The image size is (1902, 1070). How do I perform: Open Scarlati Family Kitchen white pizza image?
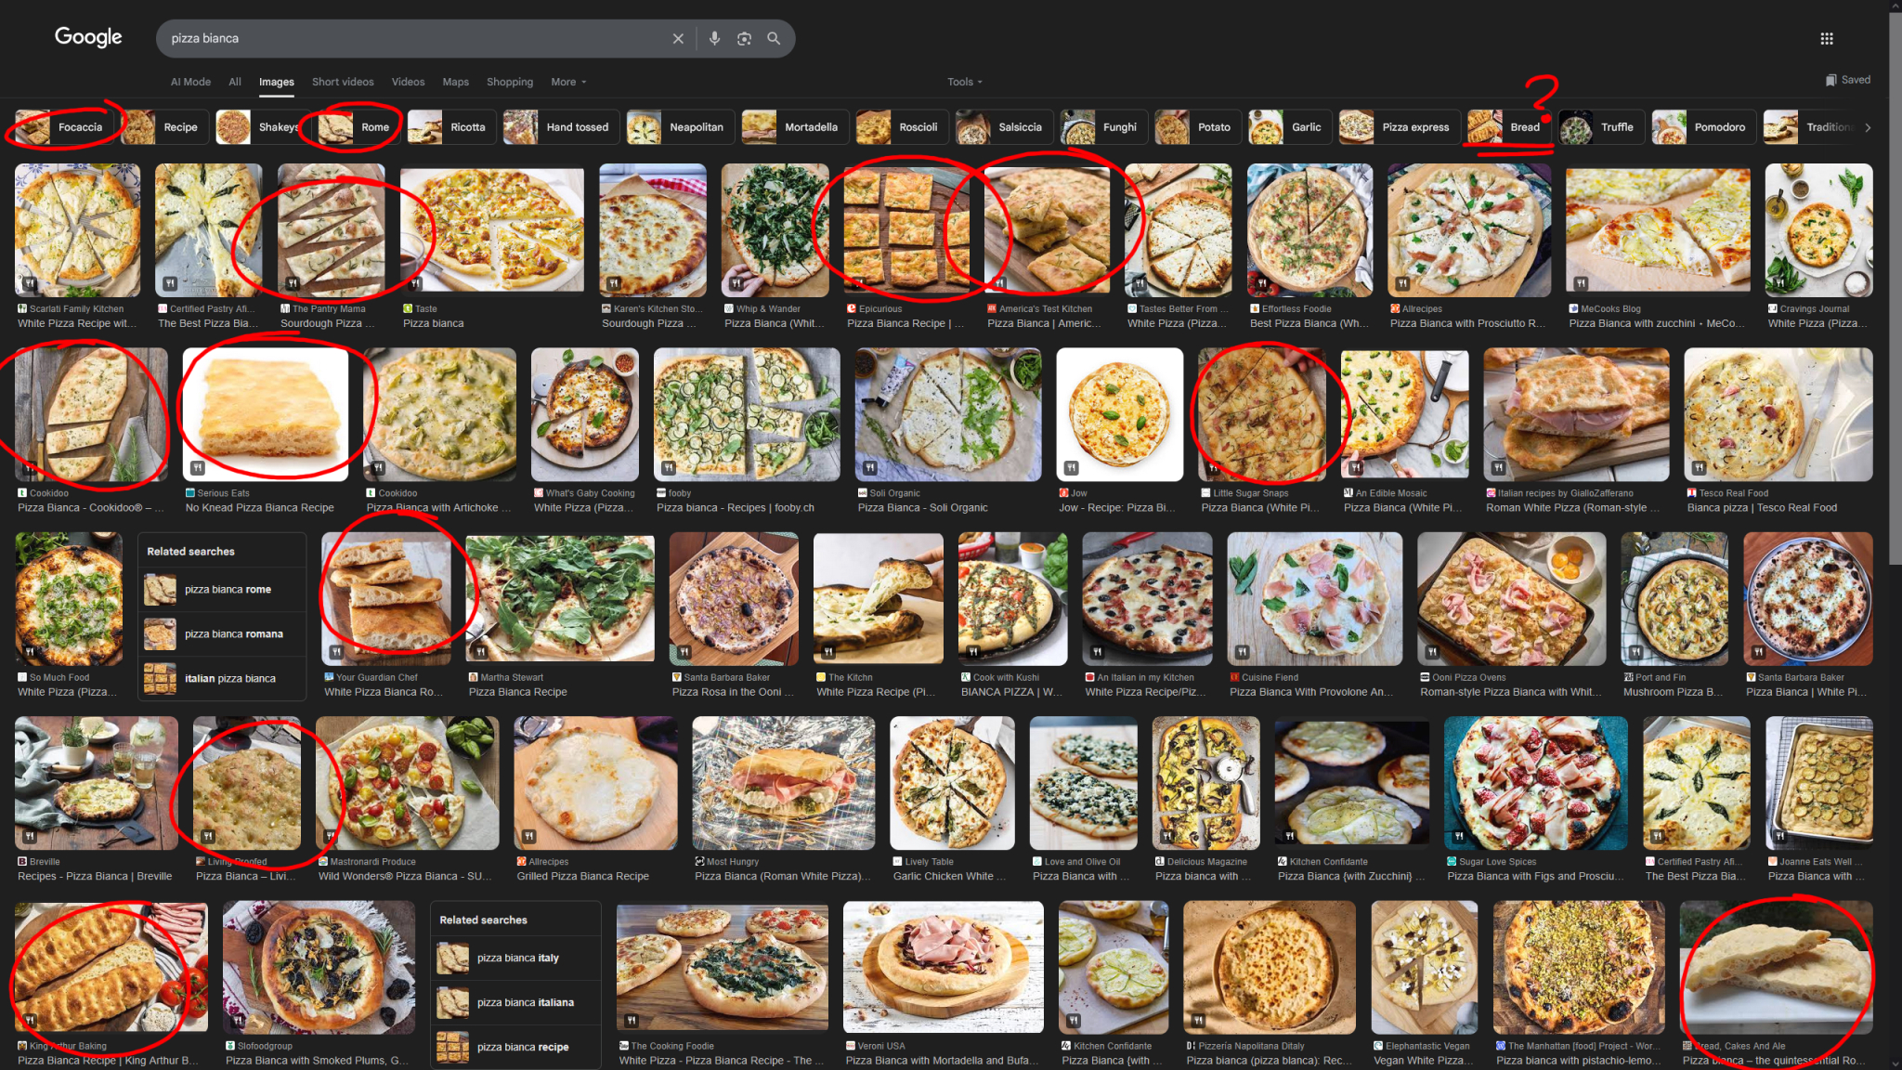click(77, 230)
